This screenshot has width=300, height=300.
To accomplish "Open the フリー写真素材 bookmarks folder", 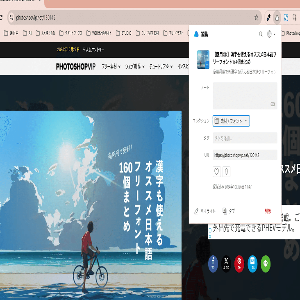I will [x=147, y=33].
